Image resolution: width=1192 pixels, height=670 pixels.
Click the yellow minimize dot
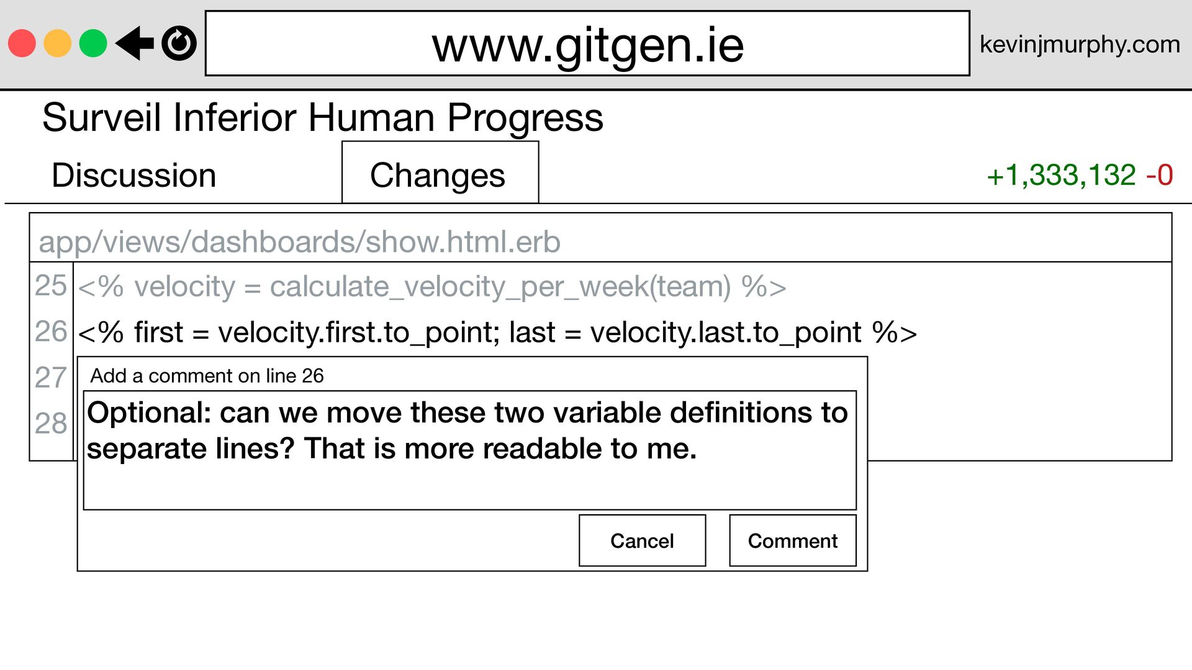click(x=58, y=43)
